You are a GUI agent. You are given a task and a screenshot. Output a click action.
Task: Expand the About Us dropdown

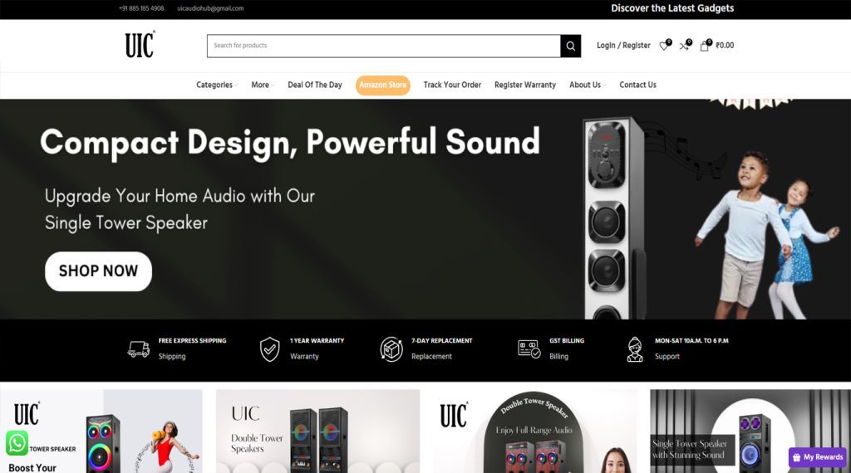click(588, 85)
